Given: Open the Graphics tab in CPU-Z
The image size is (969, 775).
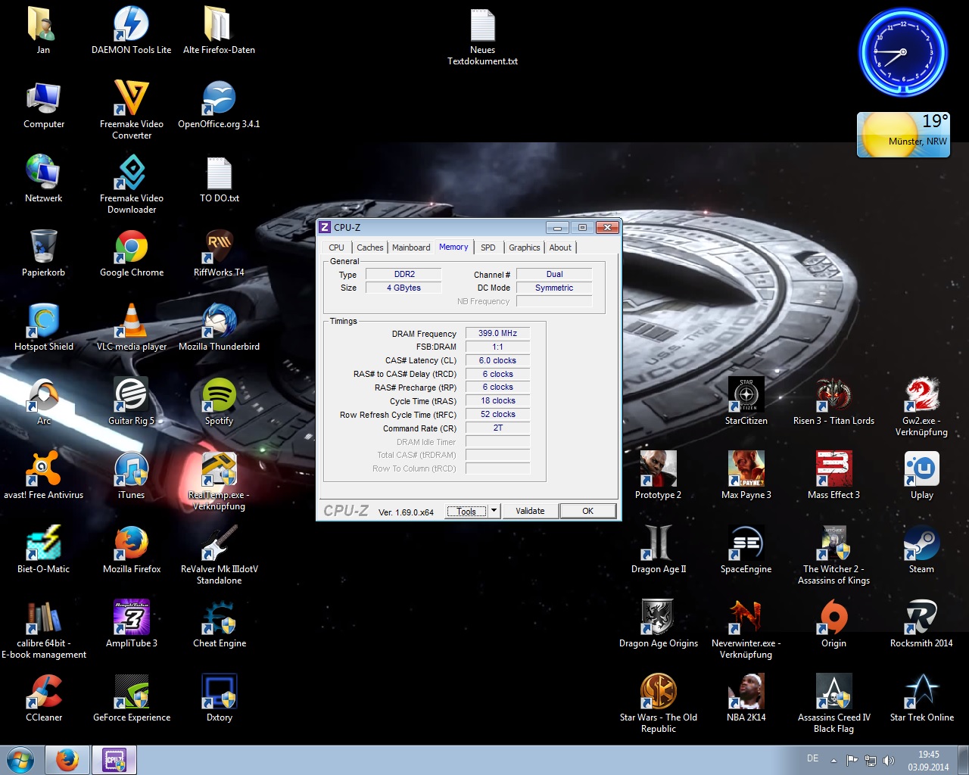Looking at the screenshot, I should [x=525, y=247].
